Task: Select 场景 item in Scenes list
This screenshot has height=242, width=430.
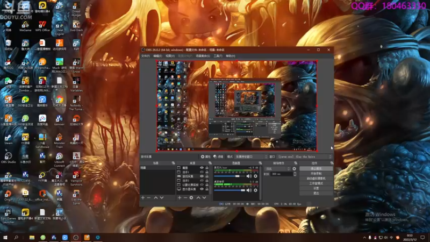Action: tap(157, 168)
